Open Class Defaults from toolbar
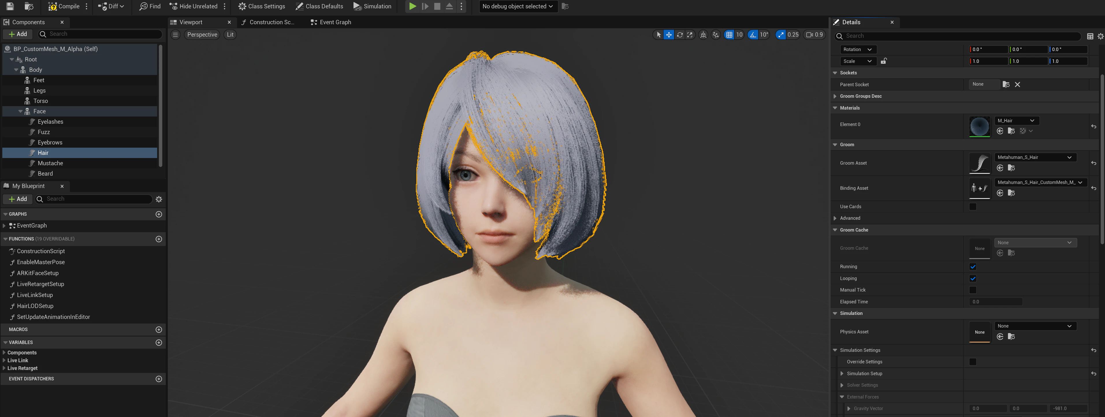The image size is (1105, 417). click(320, 6)
